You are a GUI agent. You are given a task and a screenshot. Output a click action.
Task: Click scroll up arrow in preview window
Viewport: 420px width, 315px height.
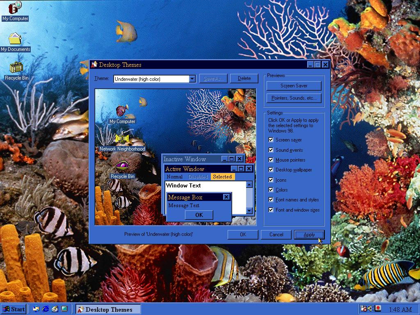coord(249,185)
